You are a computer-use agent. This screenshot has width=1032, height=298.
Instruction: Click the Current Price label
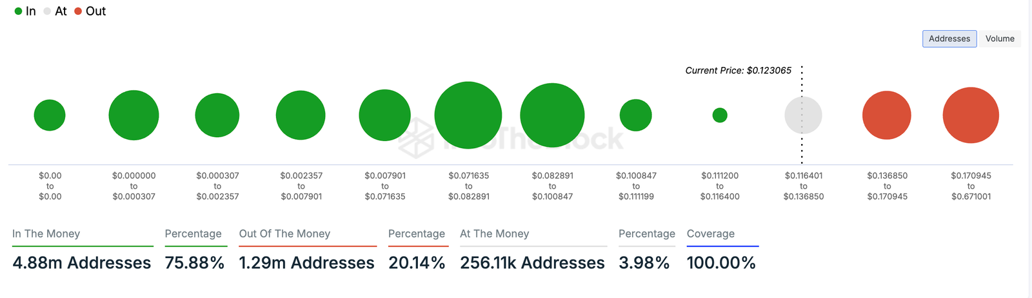coord(738,70)
